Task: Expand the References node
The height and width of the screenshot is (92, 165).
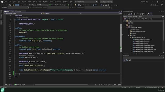Action: [128, 29]
